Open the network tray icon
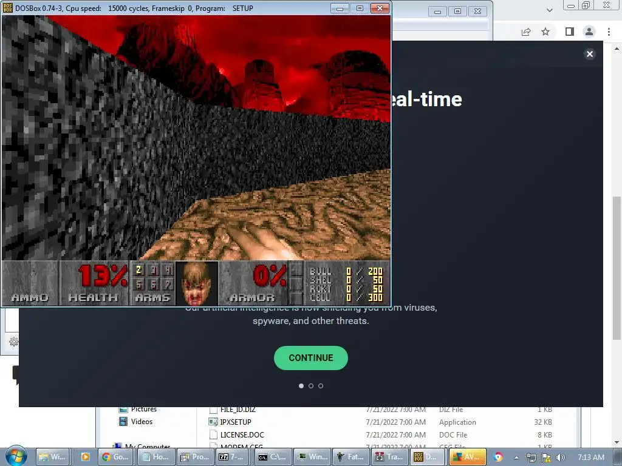622x466 pixels. (x=531, y=458)
